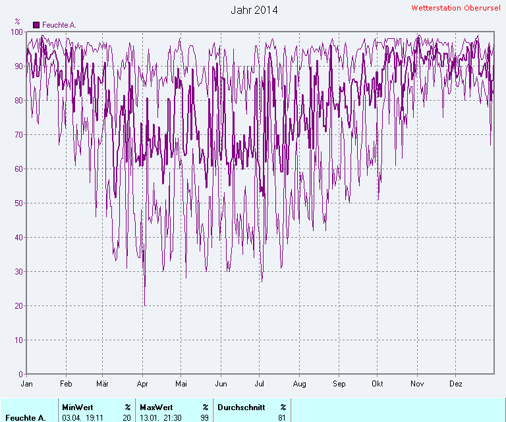Click the 80 y-axis value
This screenshot has width=506, height=422.
[x=18, y=100]
